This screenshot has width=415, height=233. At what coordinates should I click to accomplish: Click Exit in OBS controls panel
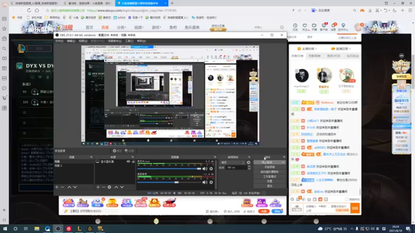tap(269, 186)
